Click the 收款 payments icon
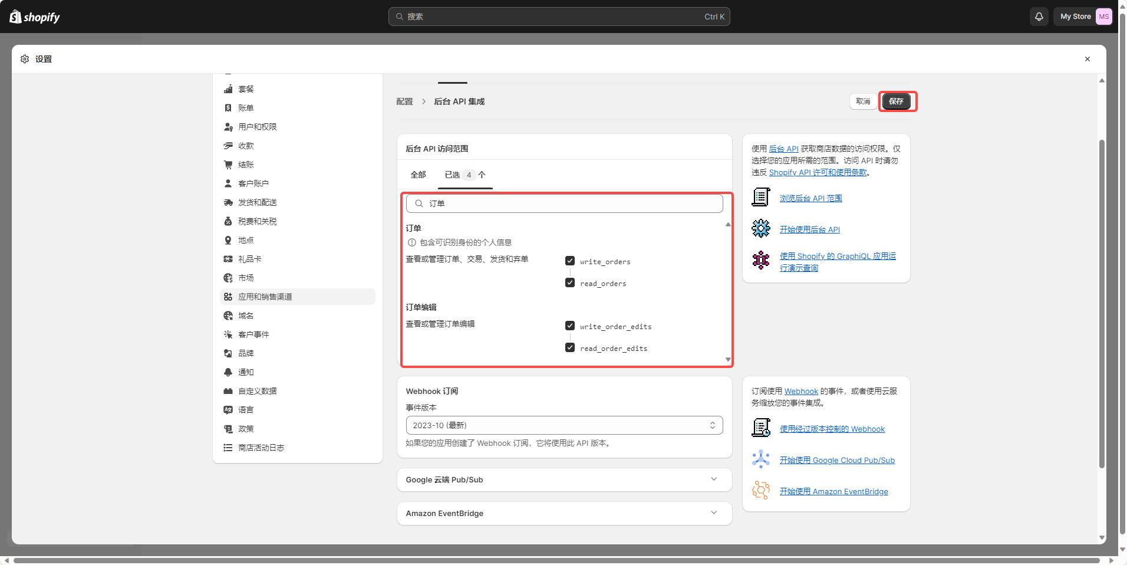 click(228, 146)
